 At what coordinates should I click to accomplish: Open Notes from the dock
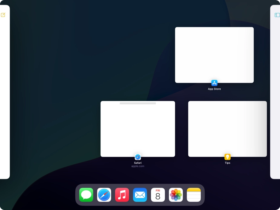click(194, 195)
